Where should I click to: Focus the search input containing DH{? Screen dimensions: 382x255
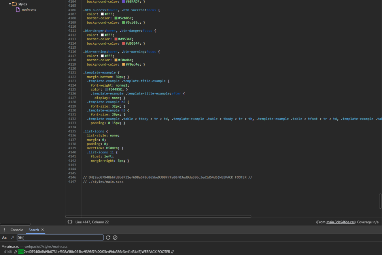point(60,238)
